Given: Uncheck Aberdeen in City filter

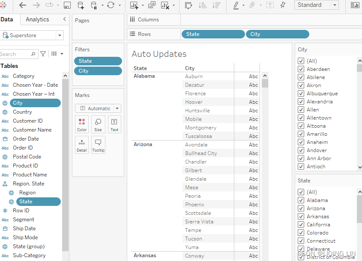Looking at the screenshot, I should [301, 69].
